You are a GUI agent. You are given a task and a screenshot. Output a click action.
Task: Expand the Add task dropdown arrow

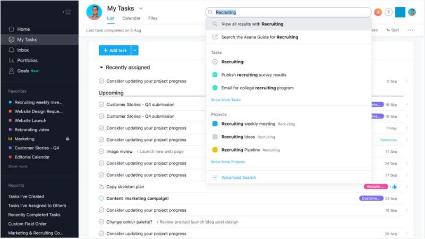(135, 50)
